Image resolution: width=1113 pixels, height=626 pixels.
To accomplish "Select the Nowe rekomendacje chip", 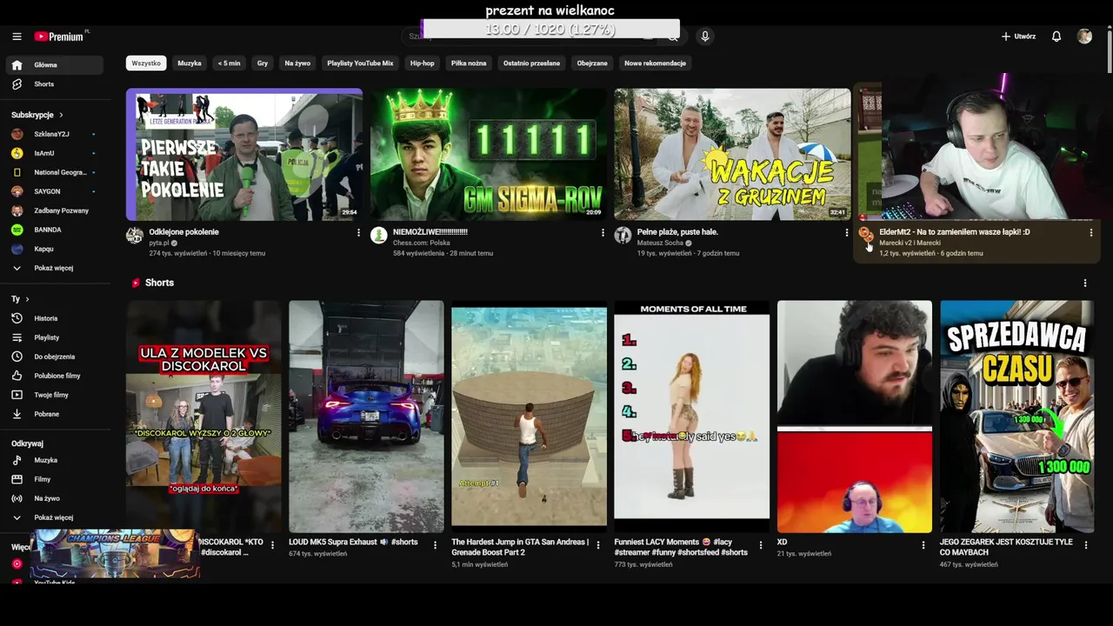I will [655, 63].
